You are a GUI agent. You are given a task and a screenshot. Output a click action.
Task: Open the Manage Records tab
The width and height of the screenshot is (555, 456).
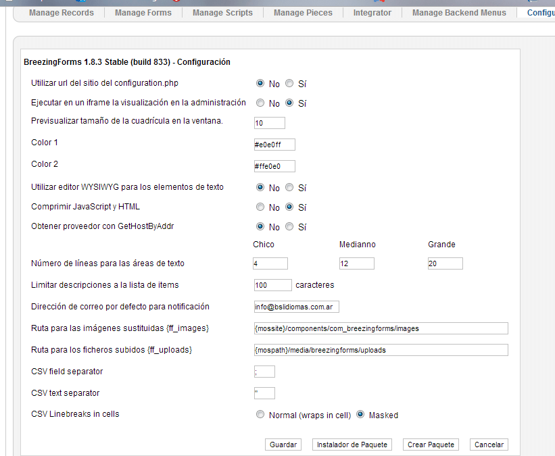[x=62, y=13]
